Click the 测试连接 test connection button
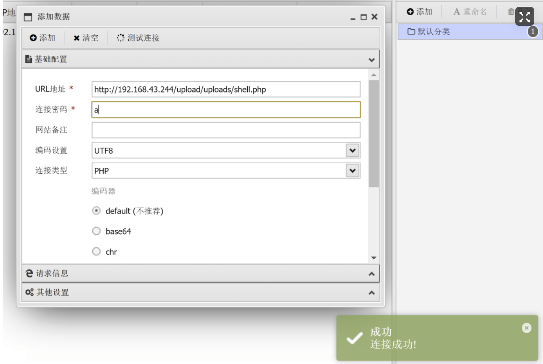The height and width of the screenshot is (364, 543). tap(138, 38)
